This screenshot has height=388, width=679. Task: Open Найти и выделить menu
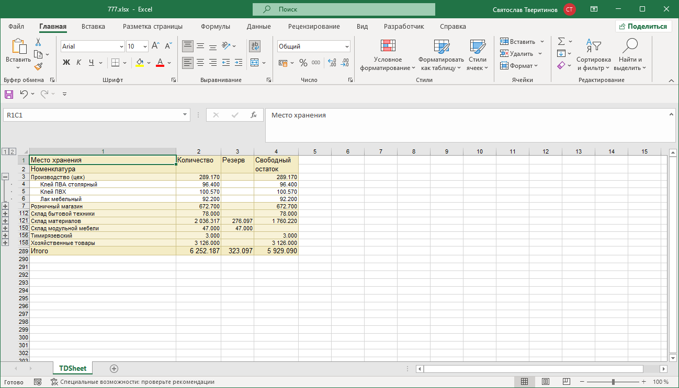(630, 55)
